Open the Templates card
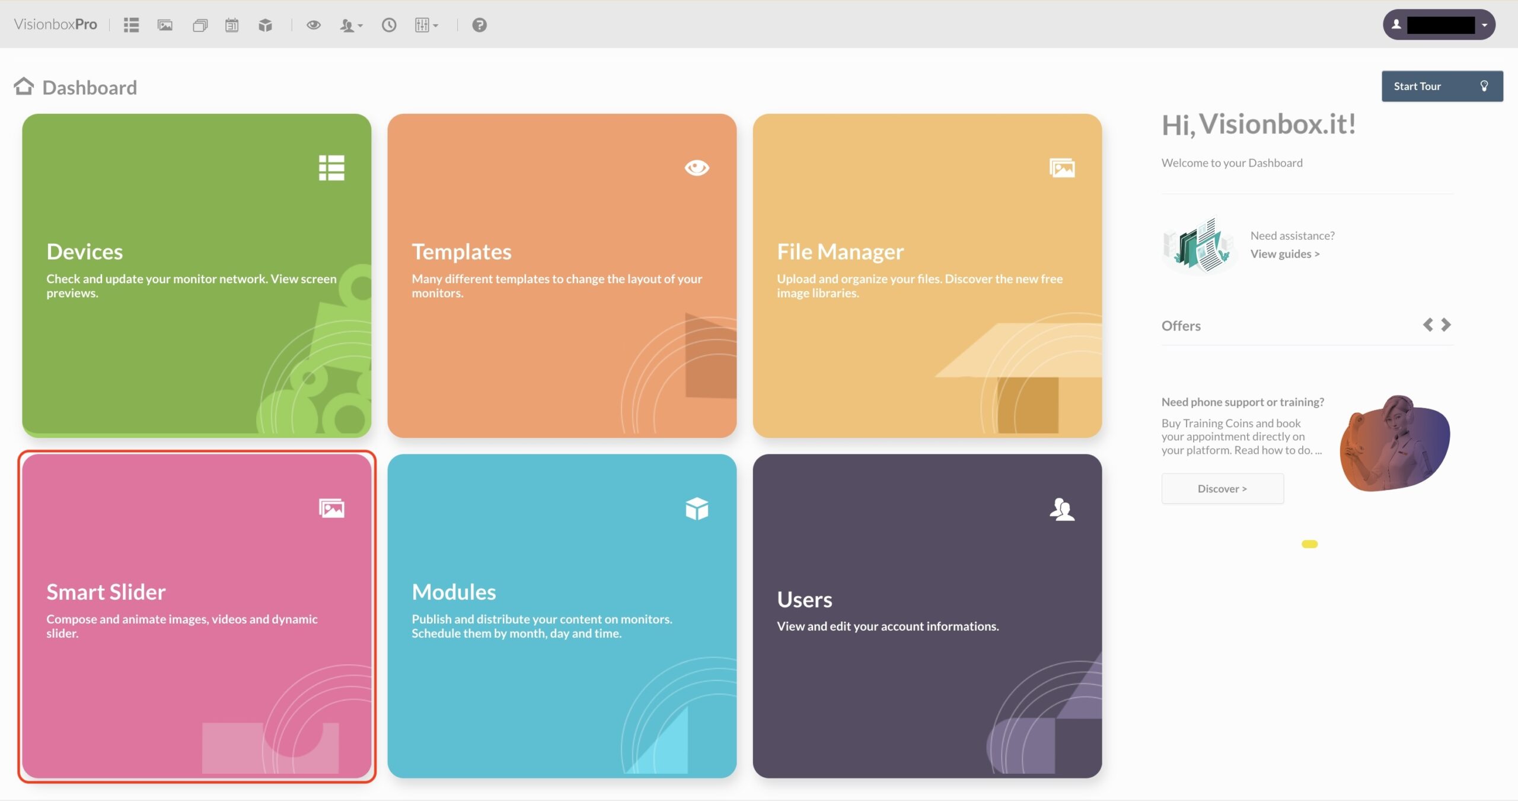 (x=562, y=276)
